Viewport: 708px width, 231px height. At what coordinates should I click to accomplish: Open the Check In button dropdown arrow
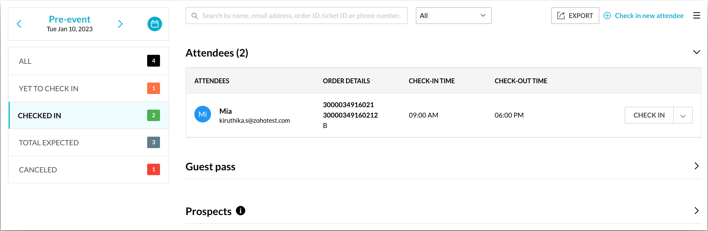coord(683,115)
